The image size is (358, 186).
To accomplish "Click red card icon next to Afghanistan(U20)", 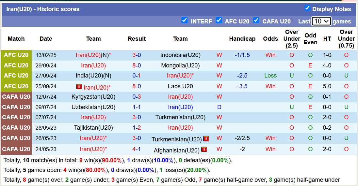I will tap(204, 150).
